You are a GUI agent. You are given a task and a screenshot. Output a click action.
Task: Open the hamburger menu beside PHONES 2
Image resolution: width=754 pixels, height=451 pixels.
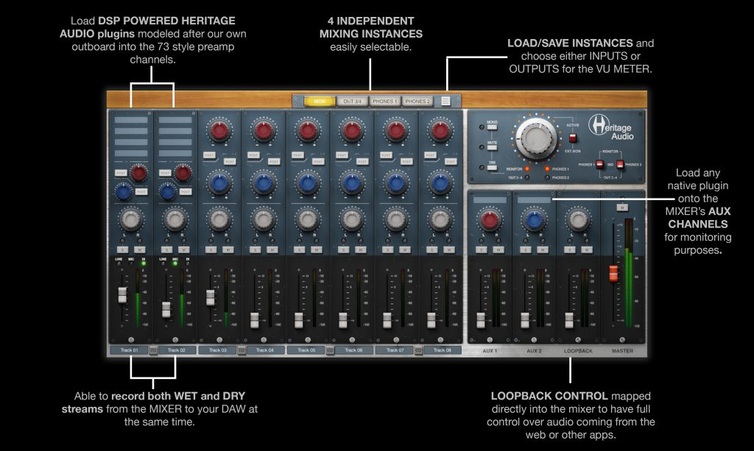(445, 102)
